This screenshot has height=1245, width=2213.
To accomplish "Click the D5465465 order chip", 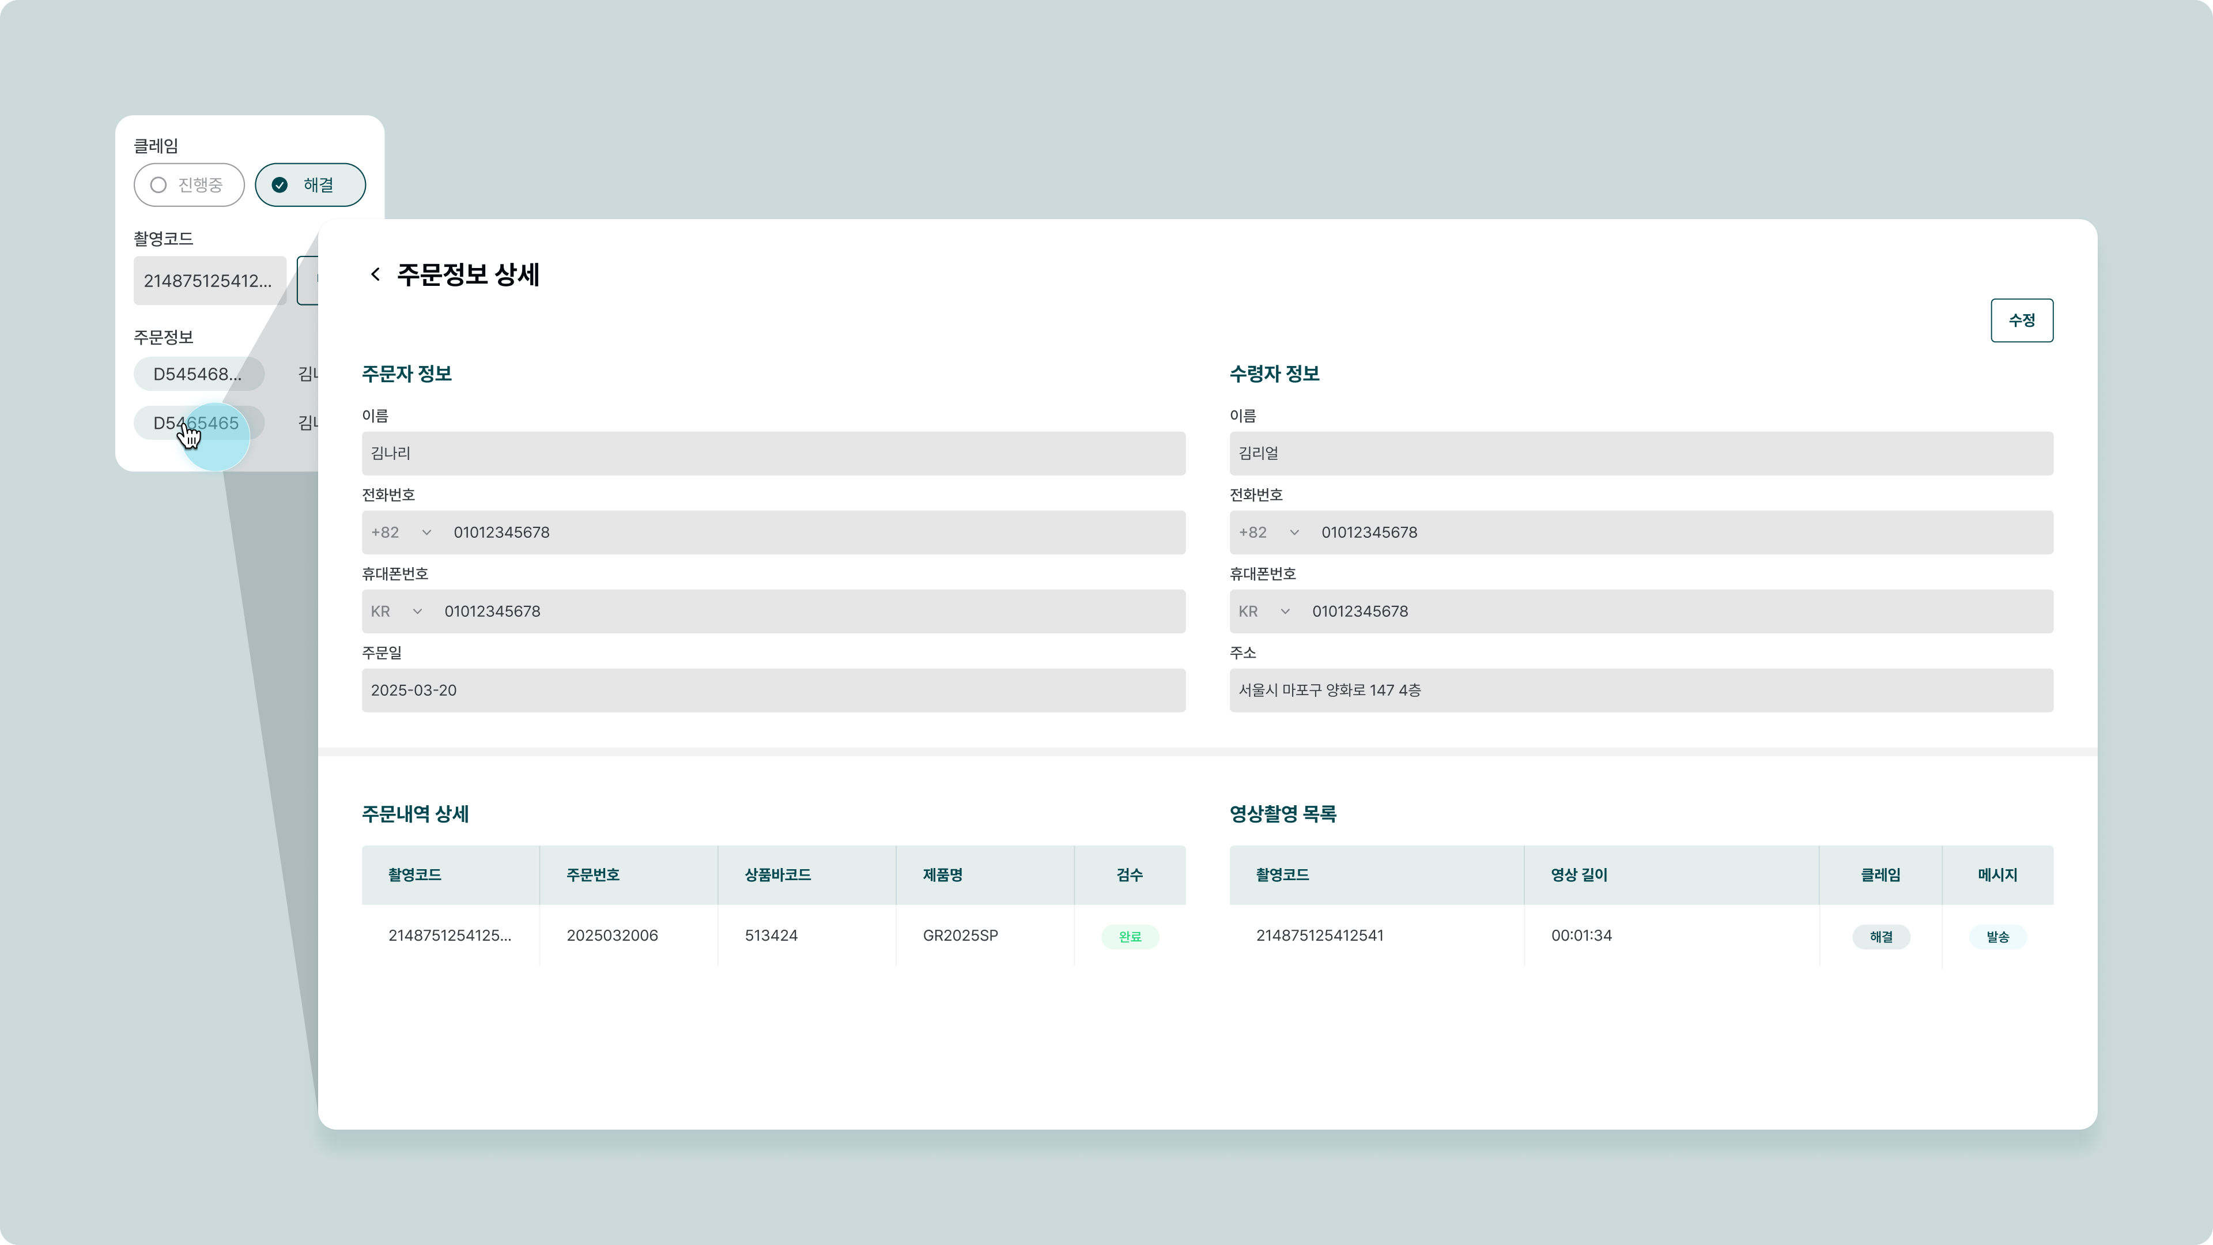I will 198,422.
